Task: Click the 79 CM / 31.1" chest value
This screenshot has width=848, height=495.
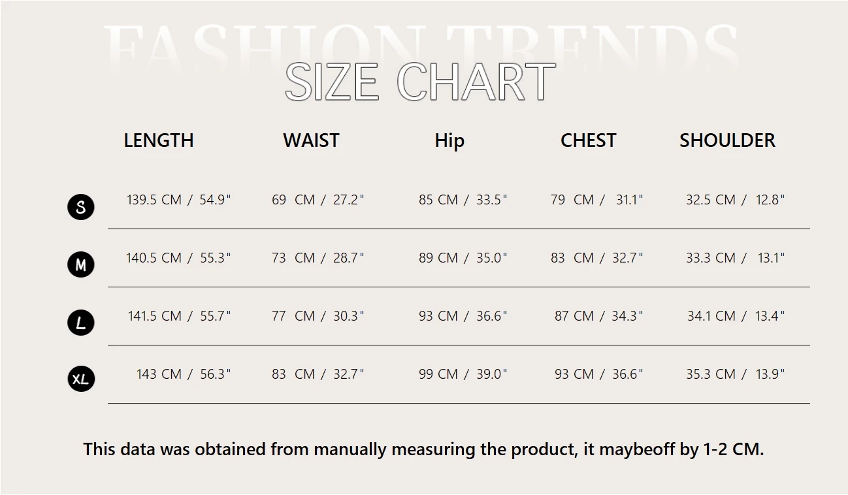Action: [596, 200]
